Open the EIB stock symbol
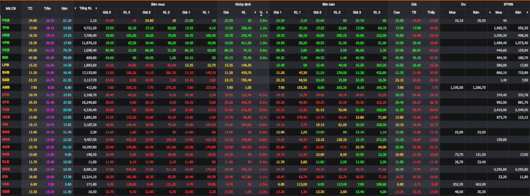The image size is (530, 196). (x=5, y=177)
